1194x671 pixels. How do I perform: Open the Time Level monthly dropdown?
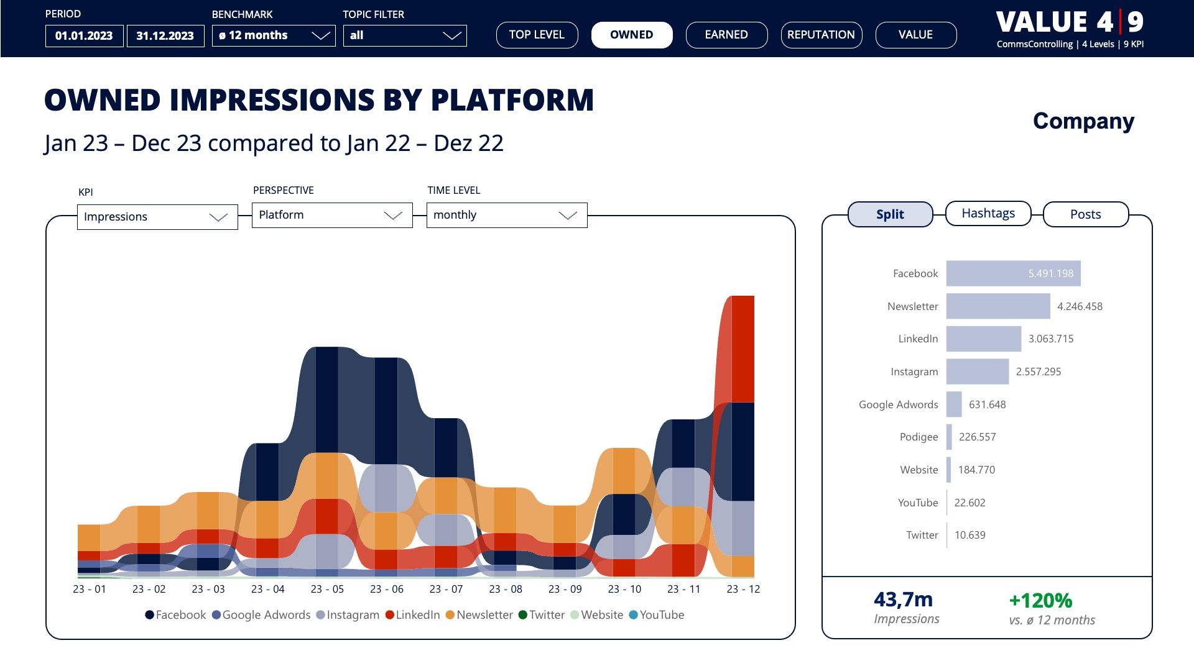coord(507,215)
